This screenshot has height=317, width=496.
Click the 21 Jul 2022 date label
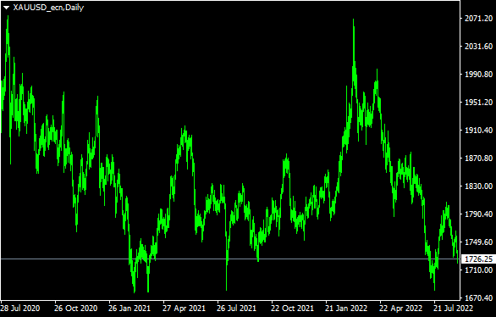point(453,309)
